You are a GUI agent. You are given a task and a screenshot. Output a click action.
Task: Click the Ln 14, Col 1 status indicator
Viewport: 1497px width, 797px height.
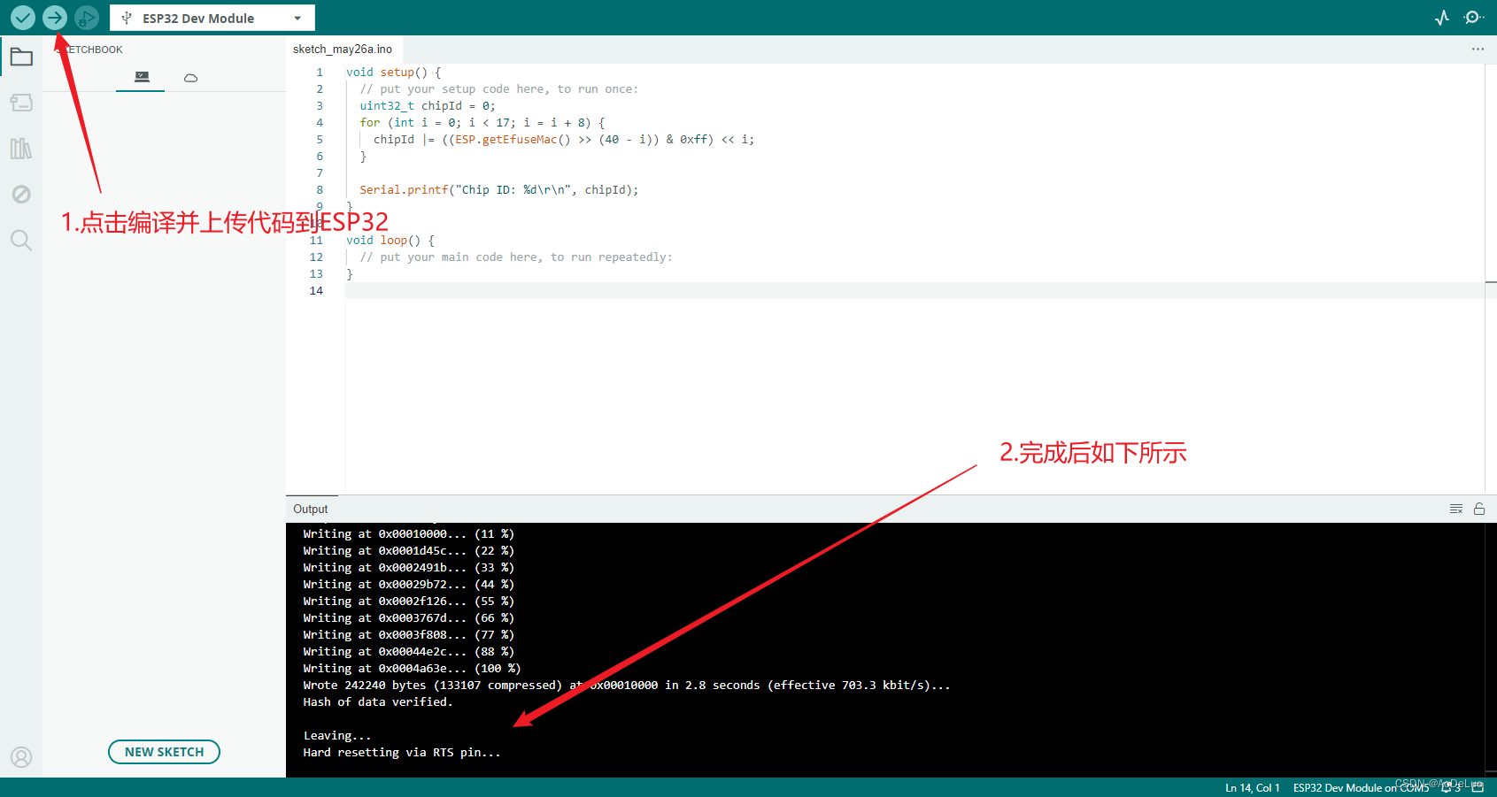[1252, 787]
